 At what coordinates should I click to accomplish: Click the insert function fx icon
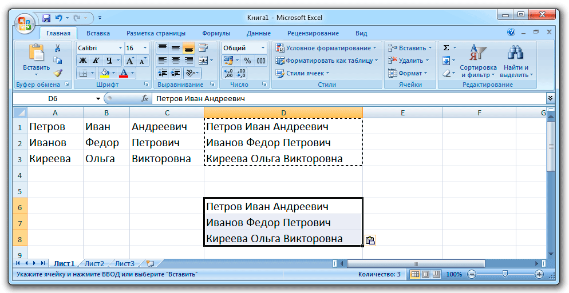(x=145, y=99)
